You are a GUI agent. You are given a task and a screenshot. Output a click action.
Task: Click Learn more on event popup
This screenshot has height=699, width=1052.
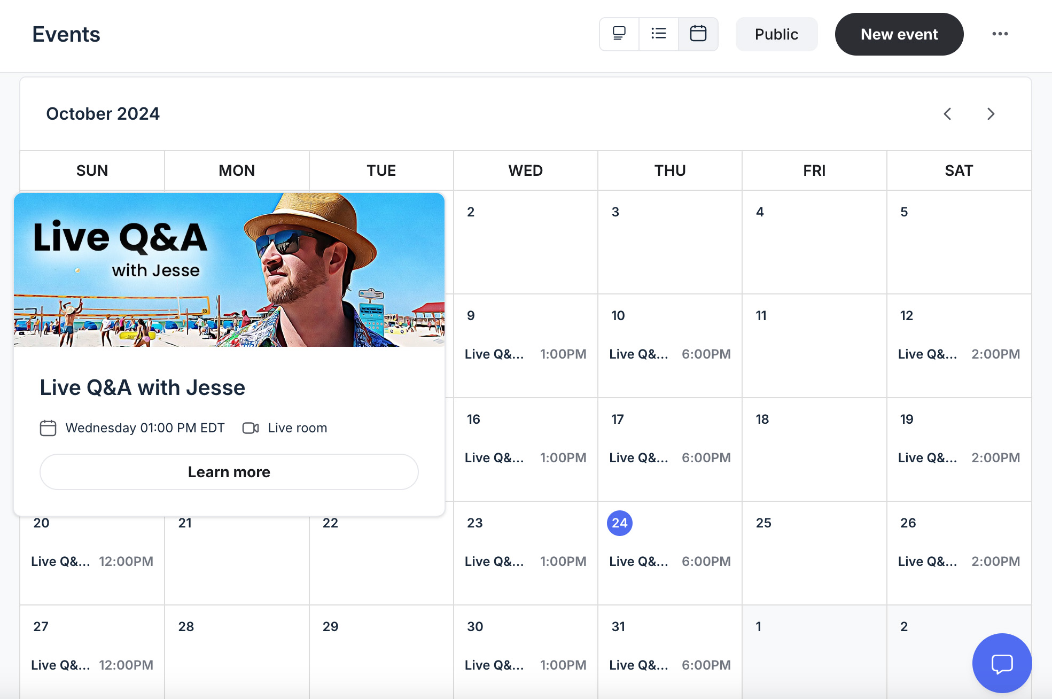tap(229, 472)
